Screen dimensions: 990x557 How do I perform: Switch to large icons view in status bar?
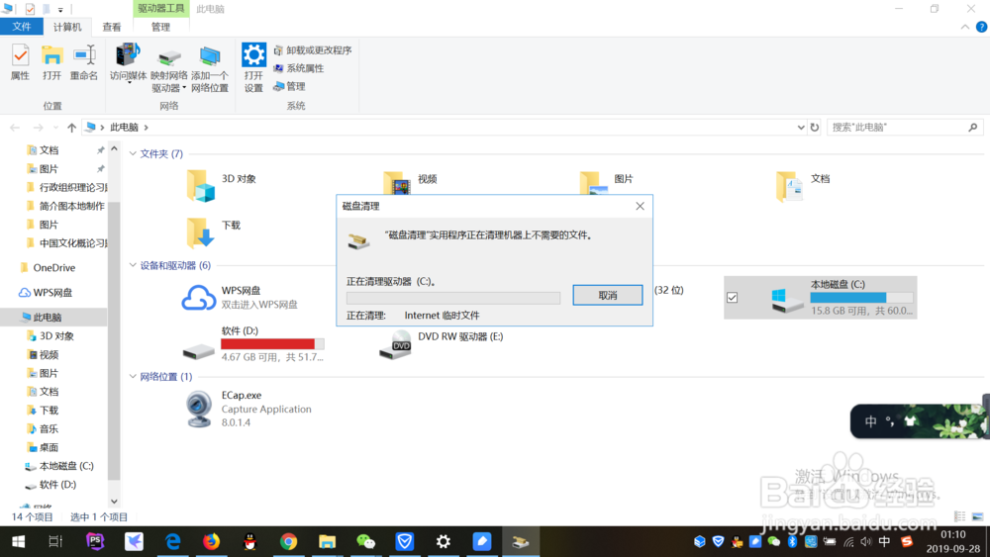point(977,516)
